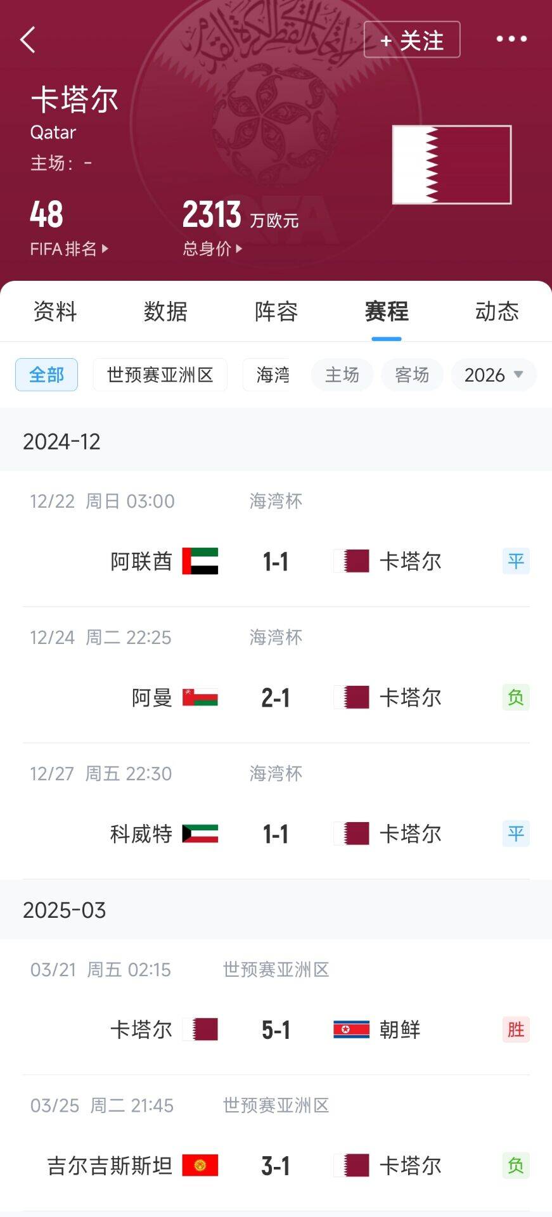This screenshot has height=1217, width=552.
Task: Expand FIFA排名 ranking details
Action: click(x=68, y=248)
